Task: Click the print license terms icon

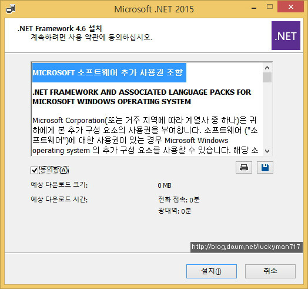Action: pos(244,168)
